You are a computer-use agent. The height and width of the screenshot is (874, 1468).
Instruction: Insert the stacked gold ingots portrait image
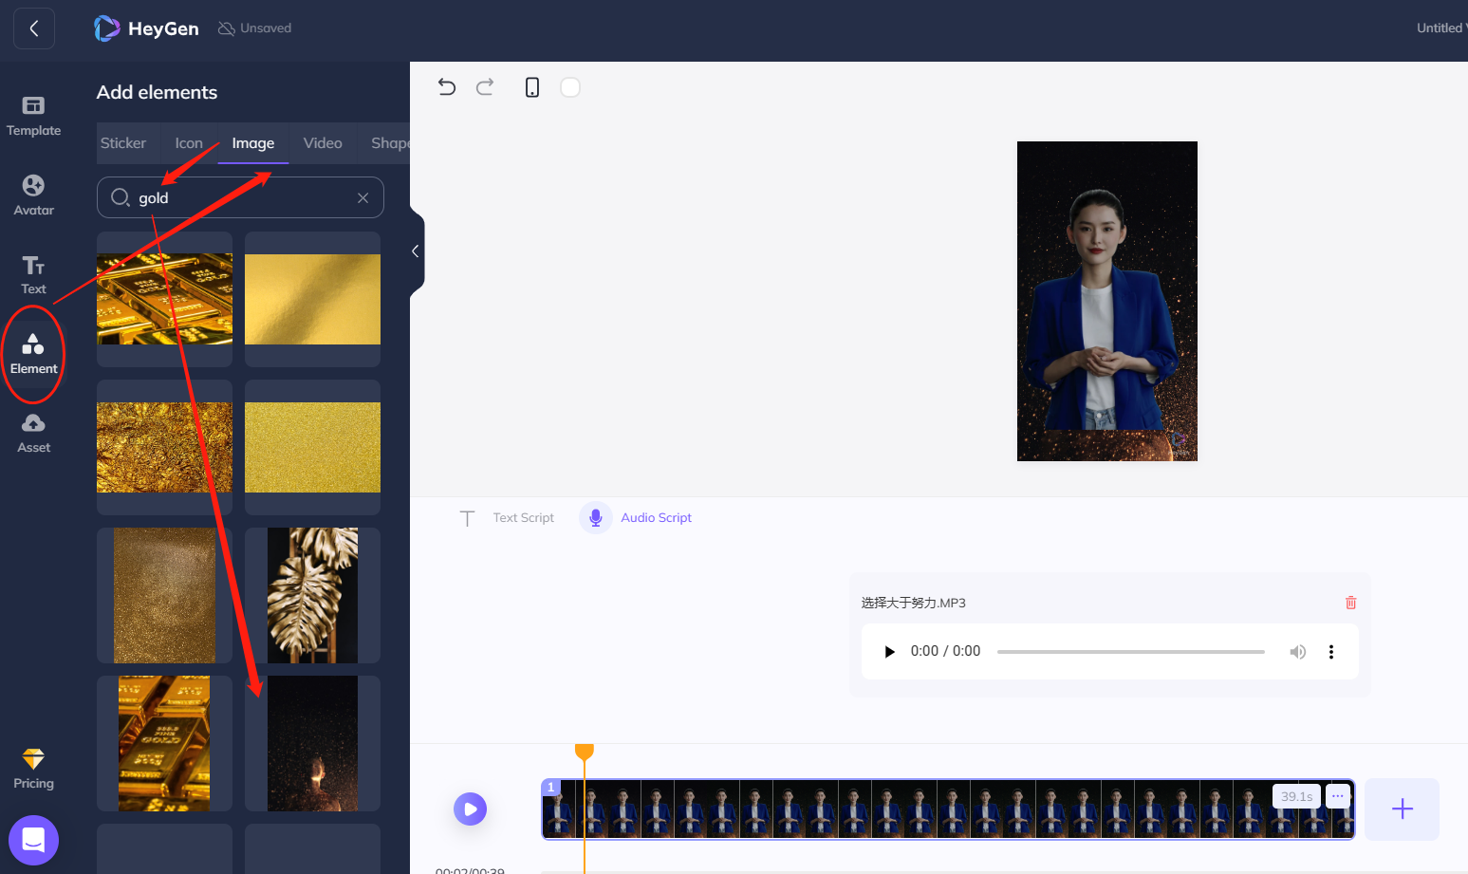(x=164, y=743)
